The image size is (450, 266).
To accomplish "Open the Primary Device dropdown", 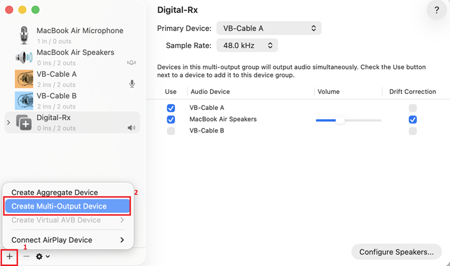I will tap(269, 28).
